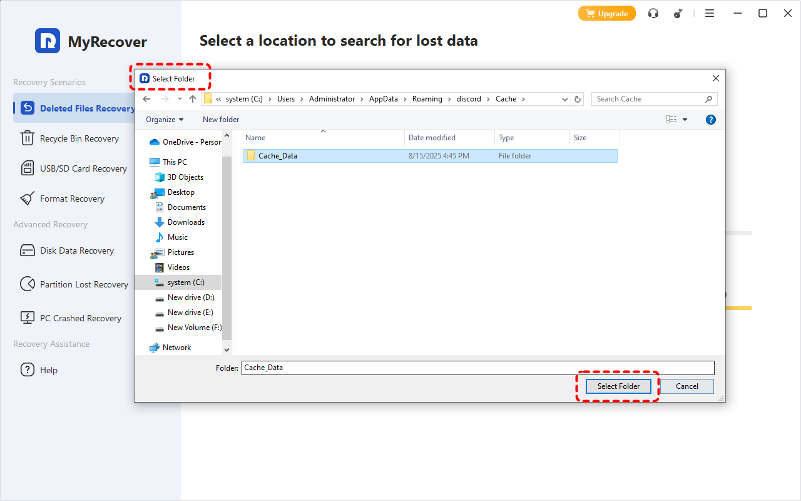Click the blue help icon in dialog
This screenshot has height=501, width=801.
(710, 120)
